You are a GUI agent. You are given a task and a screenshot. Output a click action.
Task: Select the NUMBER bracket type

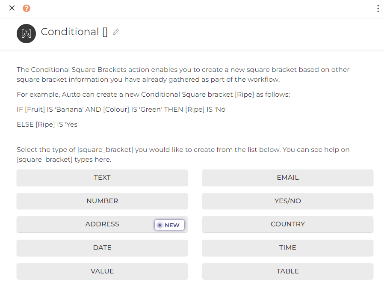[102, 201]
